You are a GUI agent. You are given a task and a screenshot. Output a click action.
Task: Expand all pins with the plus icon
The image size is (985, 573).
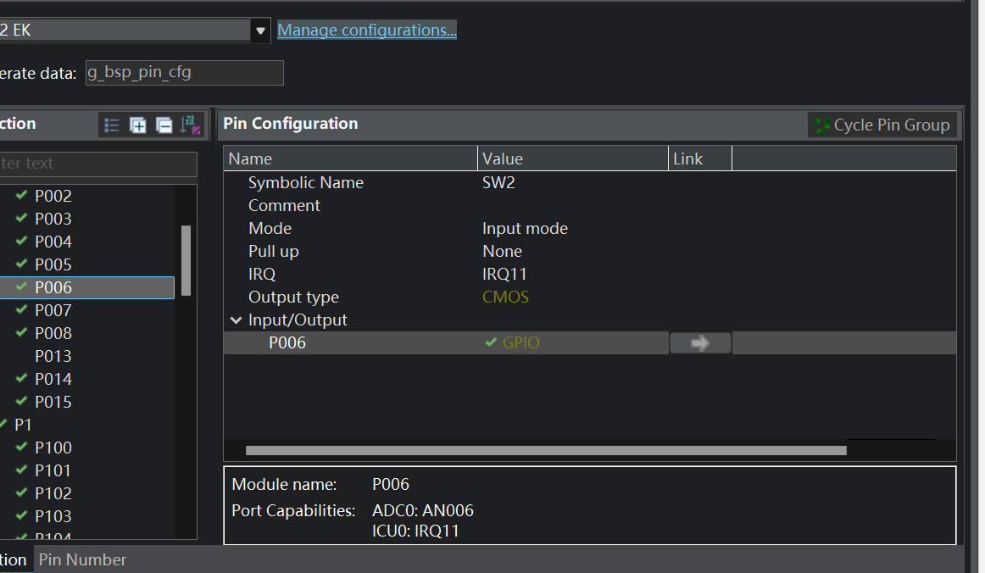tap(137, 125)
